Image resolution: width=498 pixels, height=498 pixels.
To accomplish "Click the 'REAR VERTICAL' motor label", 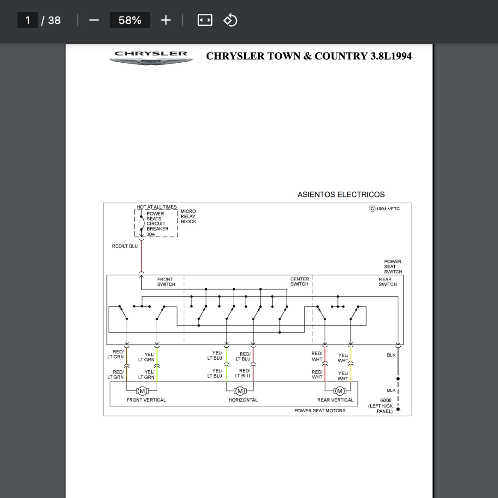I will (x=335, y=400).
